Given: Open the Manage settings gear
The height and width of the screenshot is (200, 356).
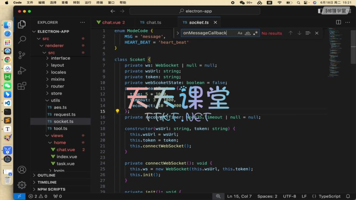Looking at the screenshot, I should [x=22, y=185].
